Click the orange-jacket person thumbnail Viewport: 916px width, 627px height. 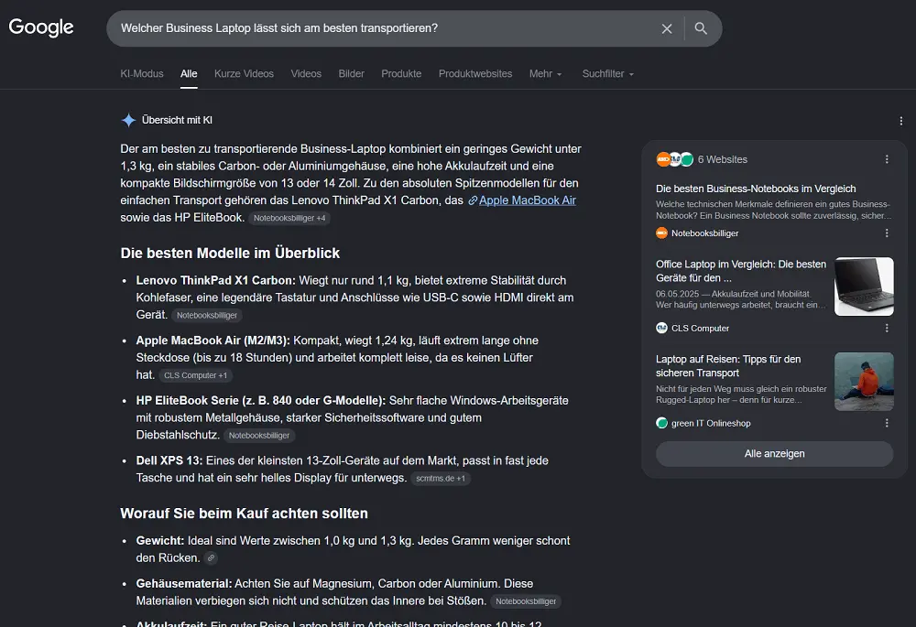point(864,382)
